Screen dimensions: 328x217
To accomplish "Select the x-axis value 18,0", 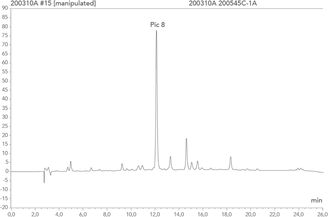I will (227, 214).
